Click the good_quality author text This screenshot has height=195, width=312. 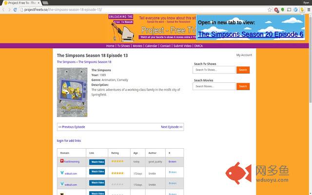click(155, 162)
